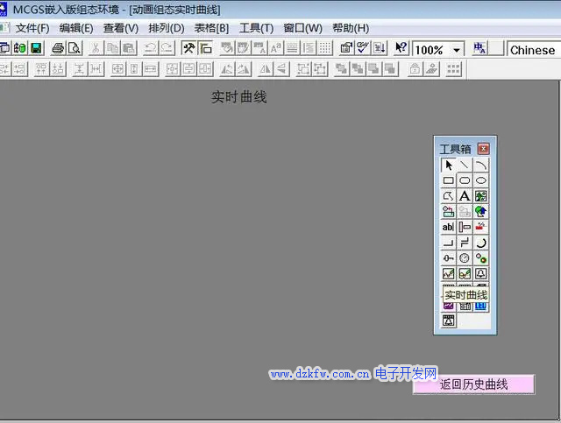Viewport: 561px width, 423px height.
Task: Choose the ellipse shape tool
Action: (x=480, y=180)
